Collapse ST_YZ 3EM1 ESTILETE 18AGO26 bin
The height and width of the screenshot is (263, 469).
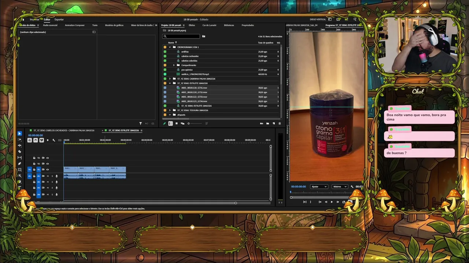tap(170, 83)
